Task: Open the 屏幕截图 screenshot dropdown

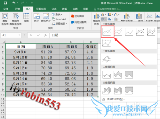Action: [60, 24]
